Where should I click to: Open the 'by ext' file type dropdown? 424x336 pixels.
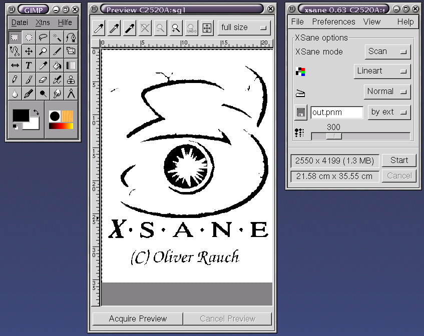pos(389,112)
